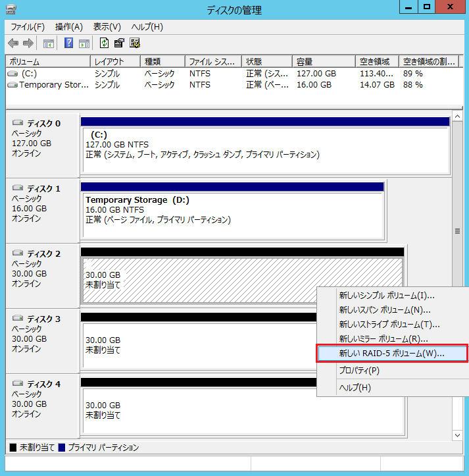
Task: Sort by the 状態 column header
Action: 267,62
